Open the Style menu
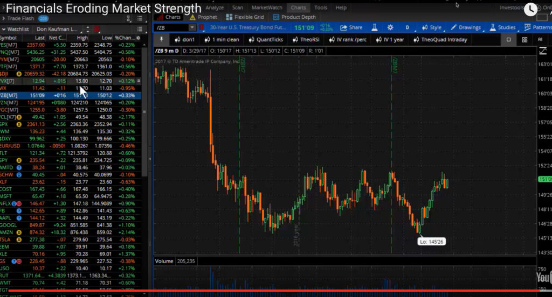The image size is (552, 297). pyautogui.click(x=432, y=27)
